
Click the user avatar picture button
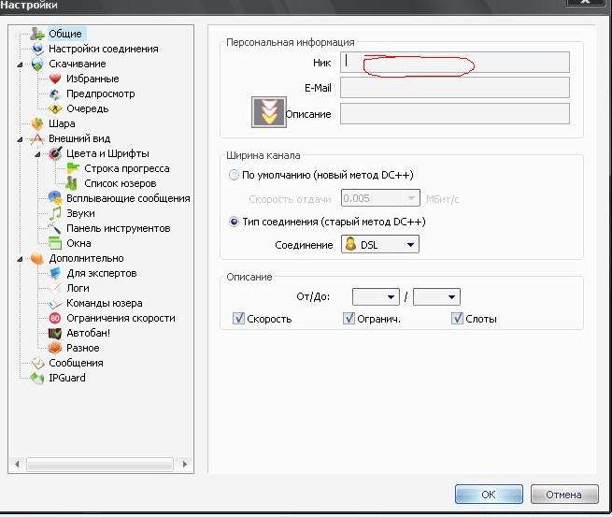click(x=269, y=112)
